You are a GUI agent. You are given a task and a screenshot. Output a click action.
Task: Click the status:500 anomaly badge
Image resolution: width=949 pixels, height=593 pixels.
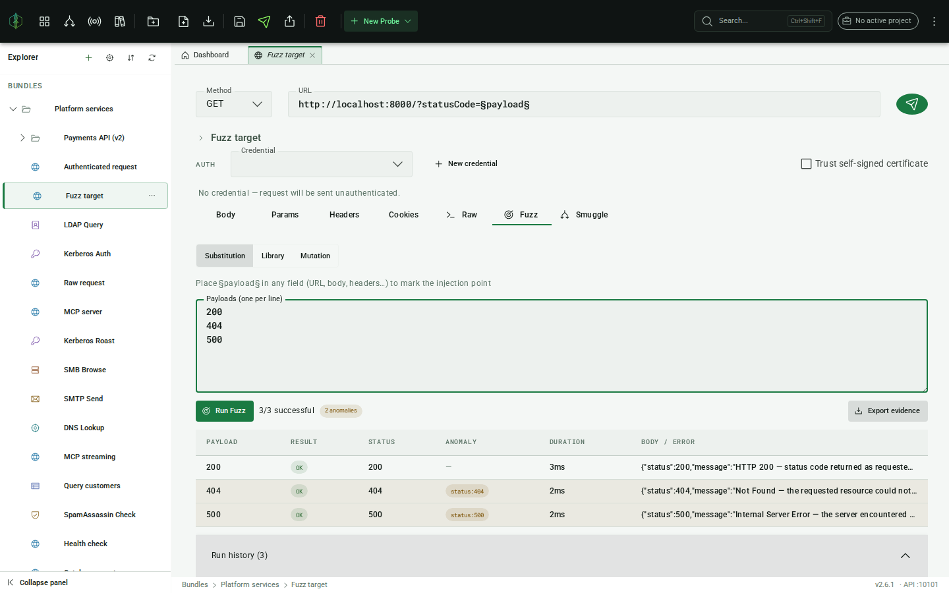tap(467, 515)
